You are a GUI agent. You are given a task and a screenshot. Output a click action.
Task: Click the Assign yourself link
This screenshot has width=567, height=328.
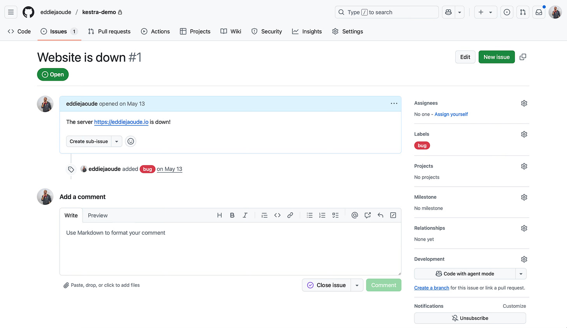point(451,114)
